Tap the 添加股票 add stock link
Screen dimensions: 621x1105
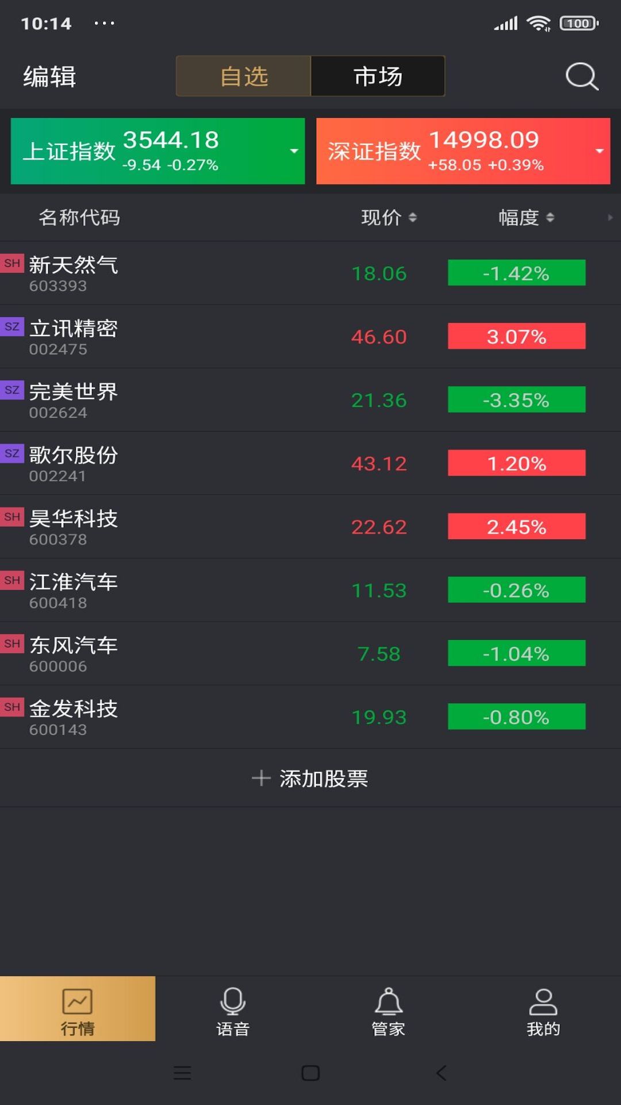click(323, 778)
